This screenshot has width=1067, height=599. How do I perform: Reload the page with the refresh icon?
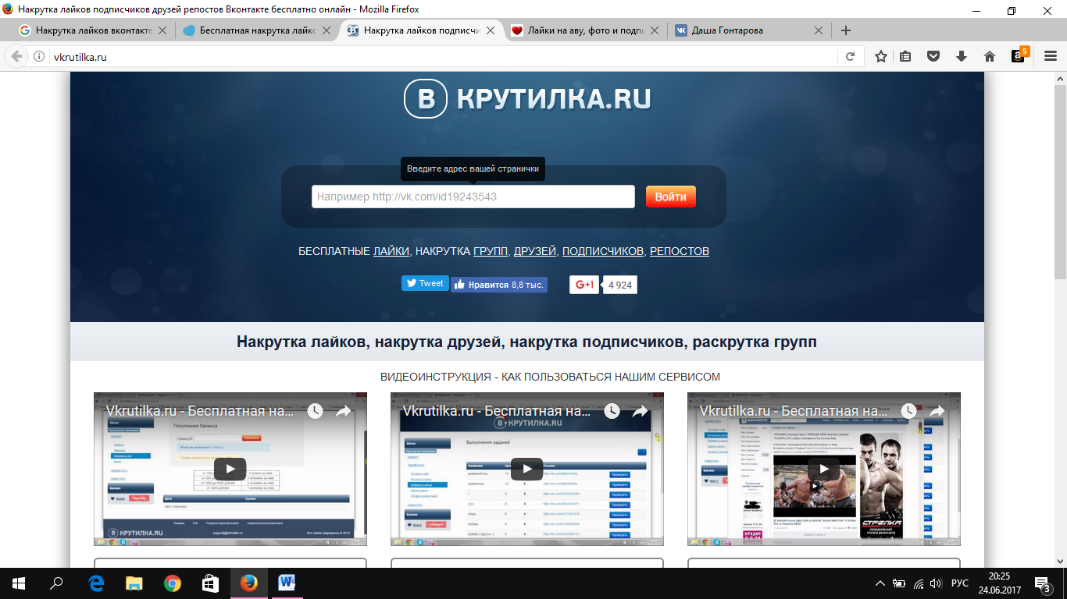pos(850,57)
